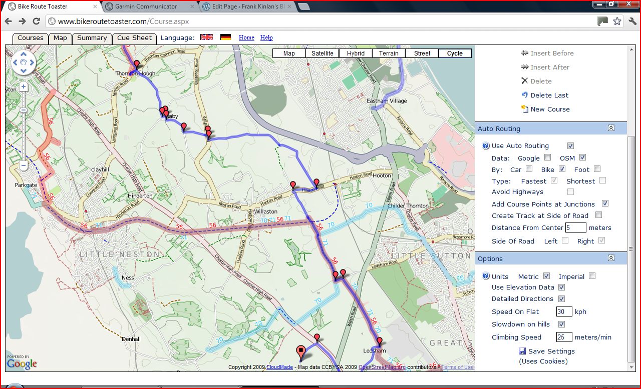This screenshot has width=641, height=389.
Task: Select the German flag language icon
Action: 225,37
